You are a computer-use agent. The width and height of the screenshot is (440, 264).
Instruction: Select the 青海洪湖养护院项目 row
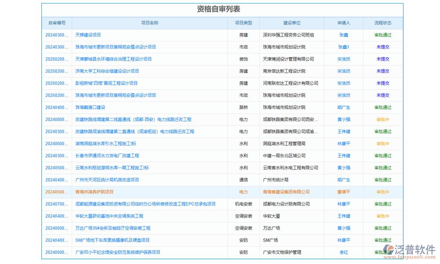point(94,192)
